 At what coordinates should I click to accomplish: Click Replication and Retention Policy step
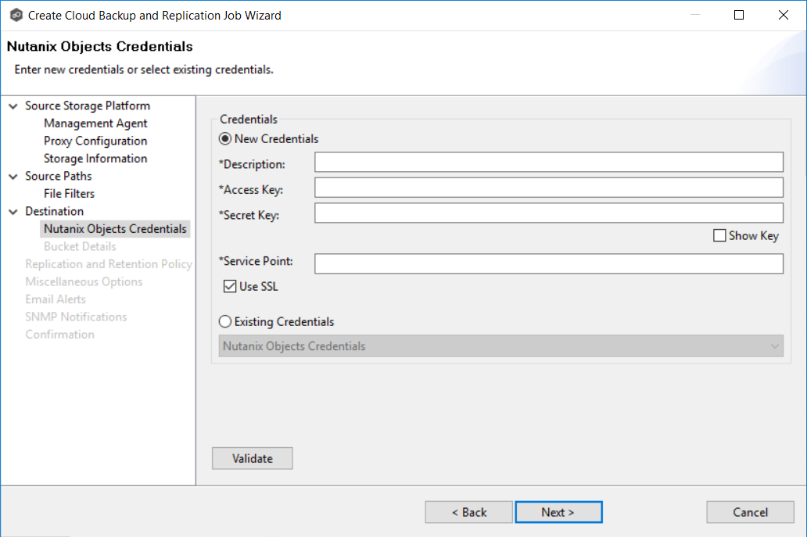tap(109, 264)
